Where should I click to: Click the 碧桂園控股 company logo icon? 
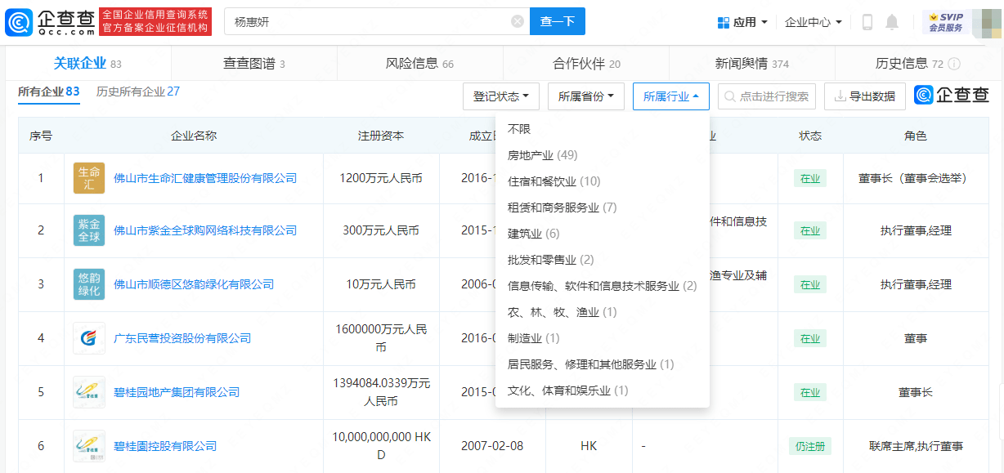tap(89, 446)
